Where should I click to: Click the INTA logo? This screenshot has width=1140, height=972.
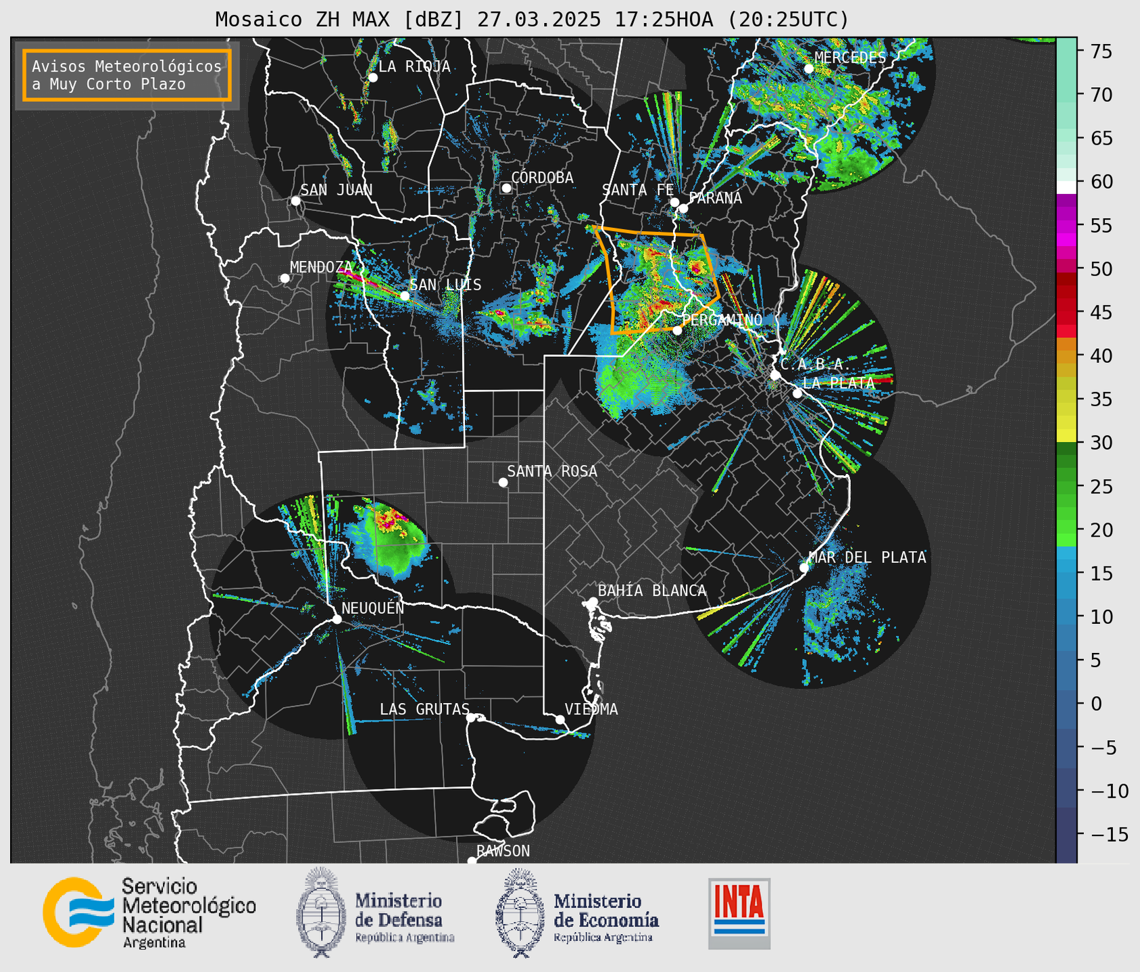(x=739, y=913)
